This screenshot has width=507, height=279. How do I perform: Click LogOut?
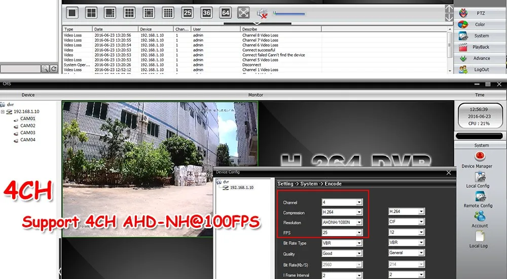(x=480, y=69)
